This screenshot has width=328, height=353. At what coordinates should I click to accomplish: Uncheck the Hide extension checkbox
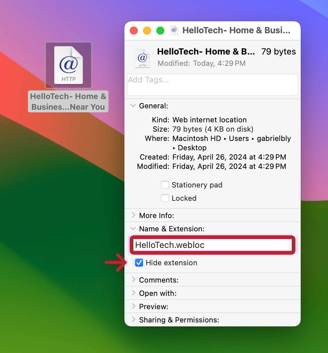pos(139,263)
